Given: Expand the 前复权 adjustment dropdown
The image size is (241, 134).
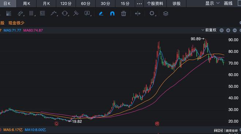Looking at the screenshot, I should 209,30.
